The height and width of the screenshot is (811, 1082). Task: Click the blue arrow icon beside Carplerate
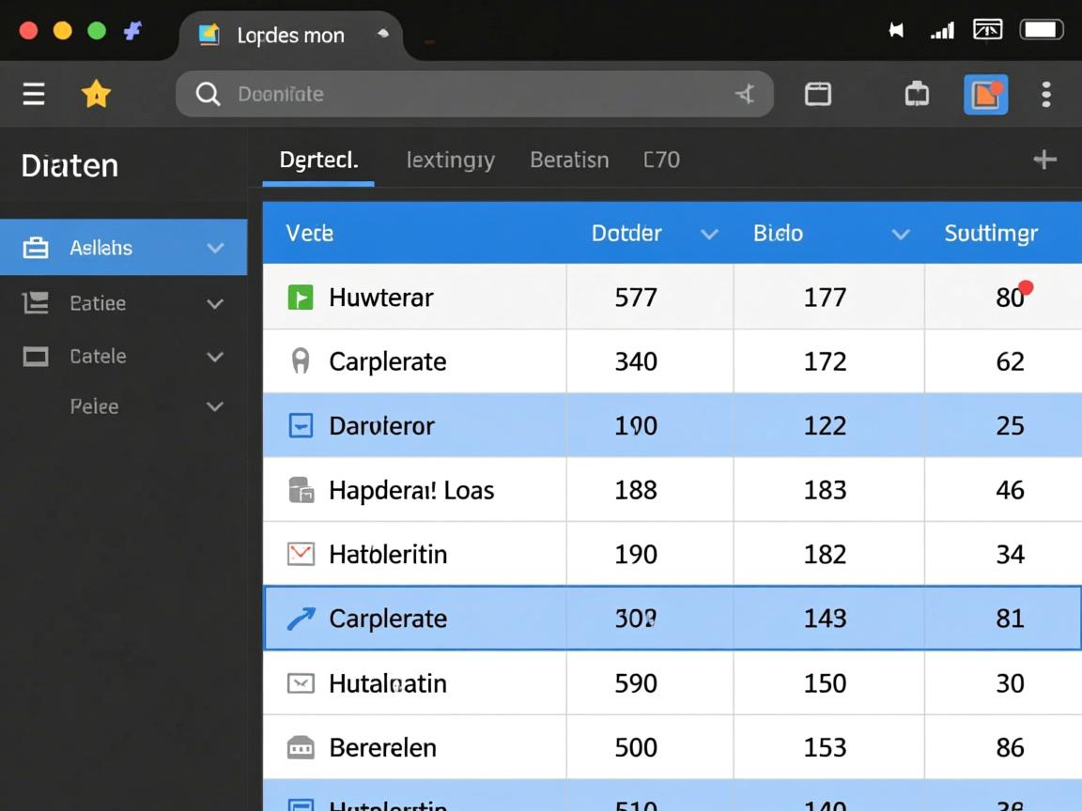[x=300, y=619]
